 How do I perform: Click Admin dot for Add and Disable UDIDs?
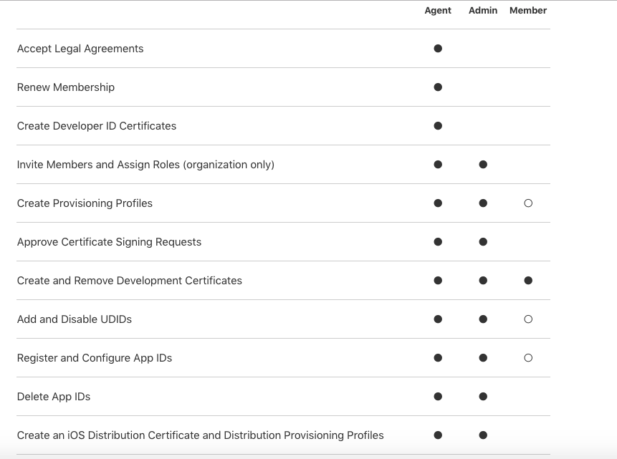pyautogui.click(x=483, y=319)
